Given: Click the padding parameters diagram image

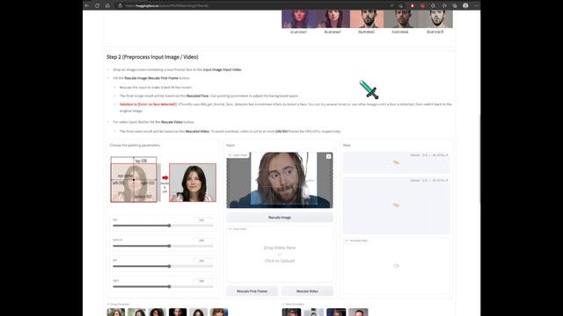Looking at the screenshot, I should coord(163,179).
